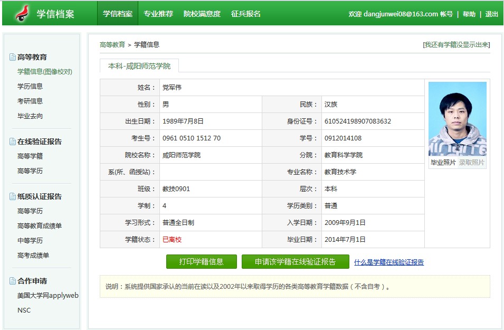This screenshot has height=330, width=504.
Task: Click the 我还有学籍没显示出来 link
Action: coord(457,45)
